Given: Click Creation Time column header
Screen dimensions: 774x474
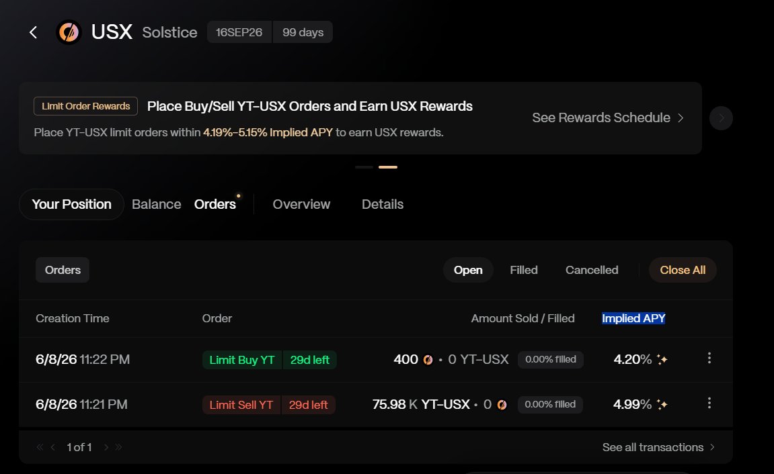Looking at the screenshot, I should pyautogui.click(x=73, y=318).
